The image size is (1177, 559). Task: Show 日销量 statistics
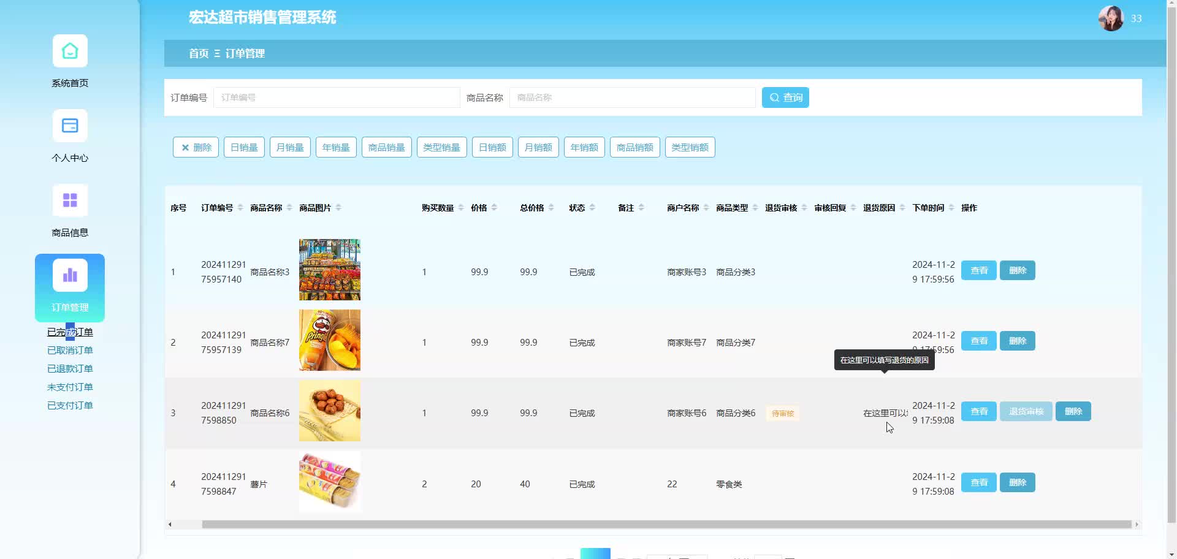click(244, 148)
